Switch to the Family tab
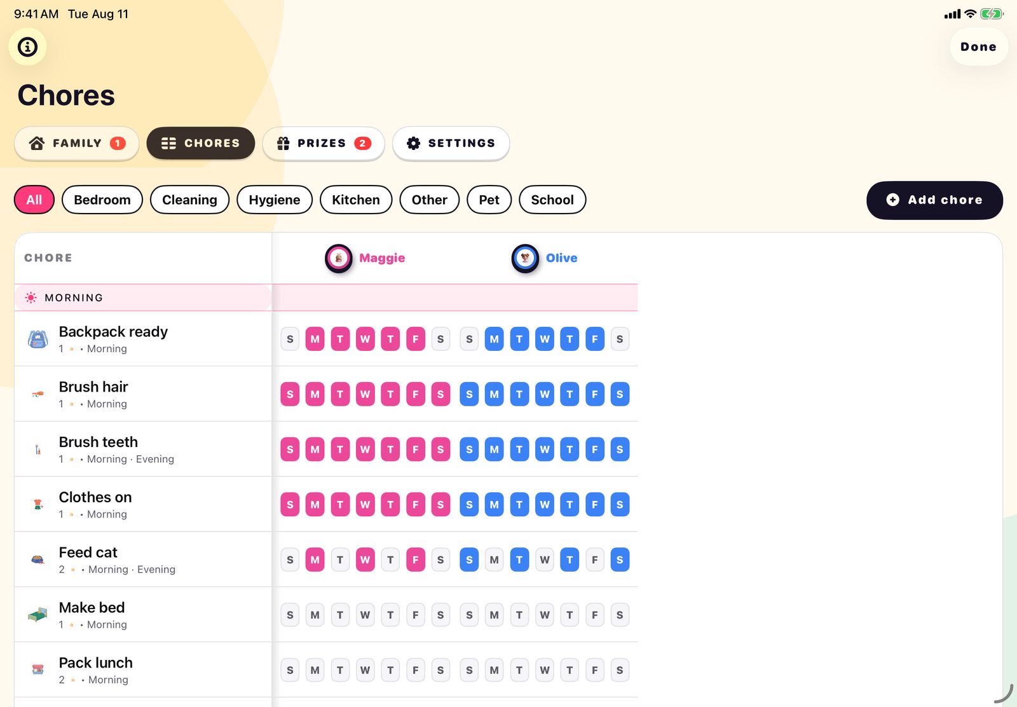The image size is (1017, 707). pyautogui.click(x=77, y=143)
